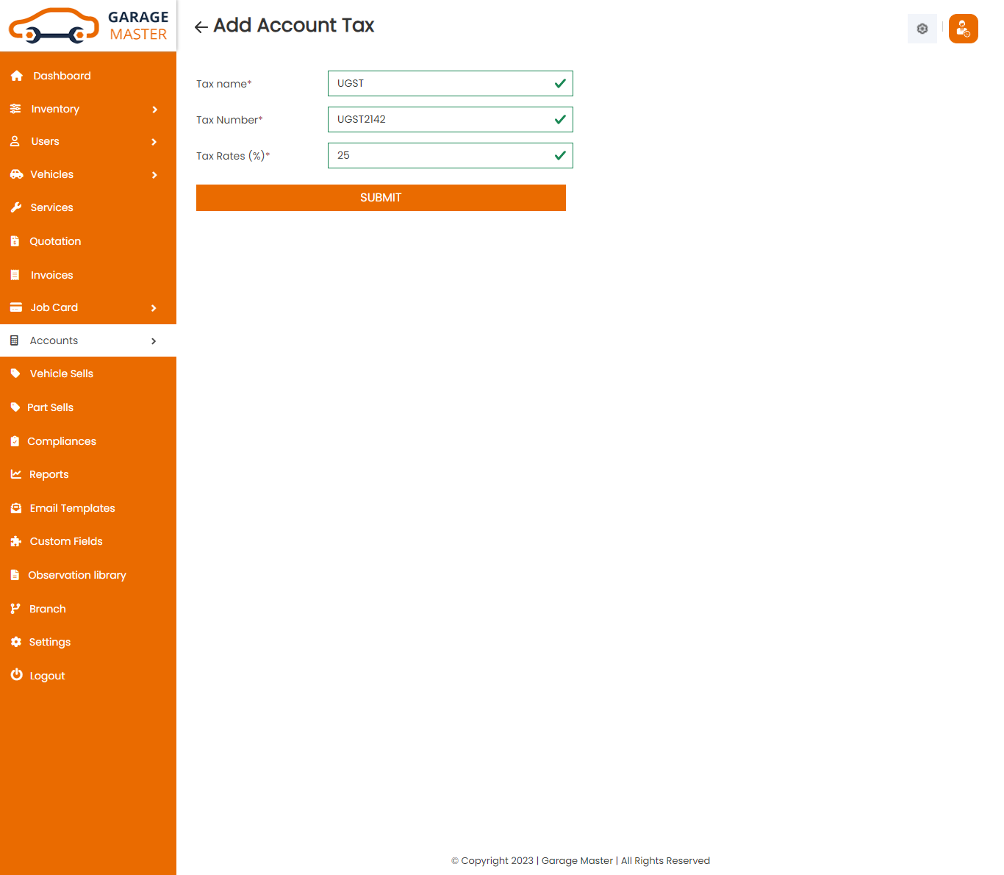Click the Logout power icon
Image resolution: width=1004 pixels, height=875 pixels.
click(x=16, y=675)
